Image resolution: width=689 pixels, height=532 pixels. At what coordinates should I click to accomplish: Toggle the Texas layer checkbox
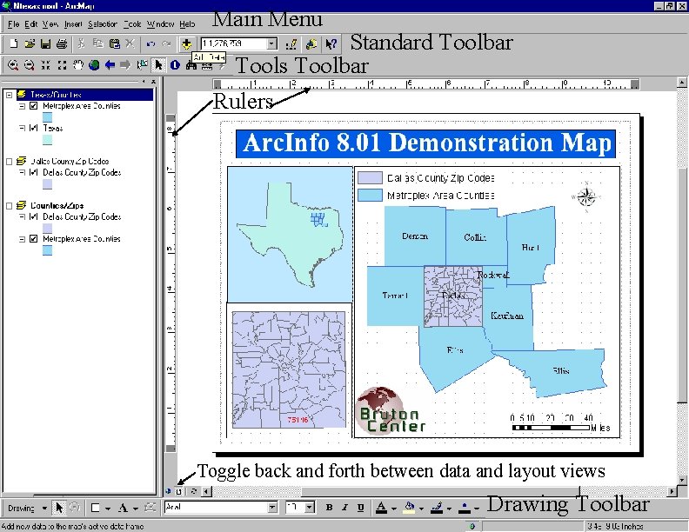tap(33, 128)
